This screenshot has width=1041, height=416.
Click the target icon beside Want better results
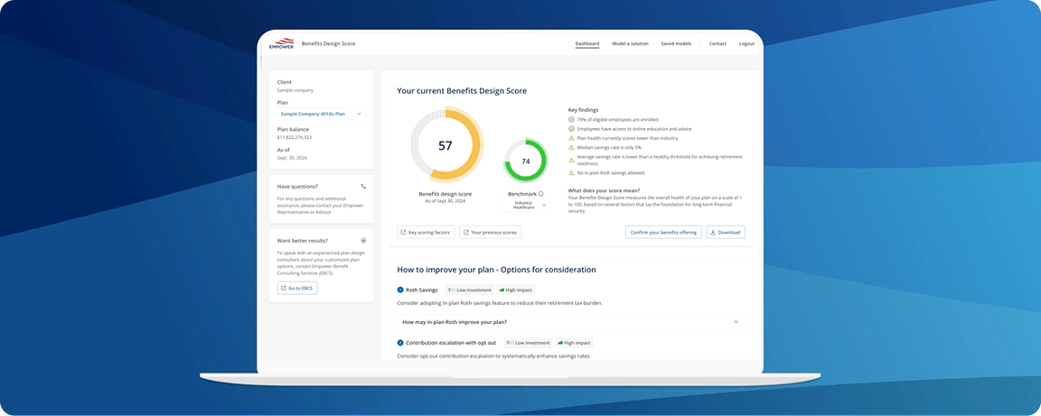[363, 241]
